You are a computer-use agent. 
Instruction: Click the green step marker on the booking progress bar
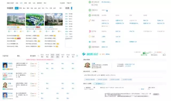[x=144, y=53]
